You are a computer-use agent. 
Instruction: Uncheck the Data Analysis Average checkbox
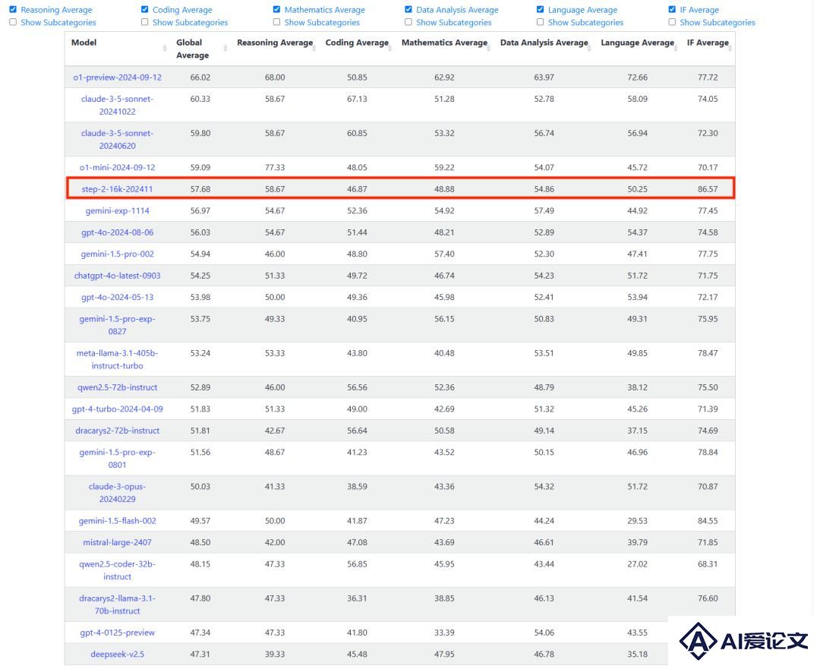[408, 9]
